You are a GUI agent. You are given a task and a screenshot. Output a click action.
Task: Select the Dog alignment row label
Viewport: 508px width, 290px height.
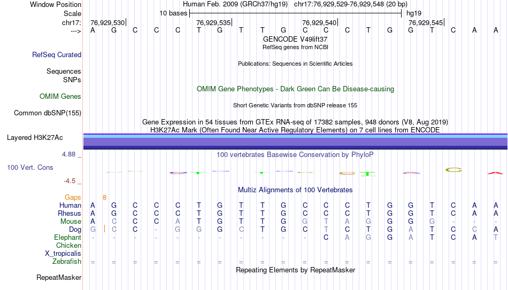click(x=75, y=230)
